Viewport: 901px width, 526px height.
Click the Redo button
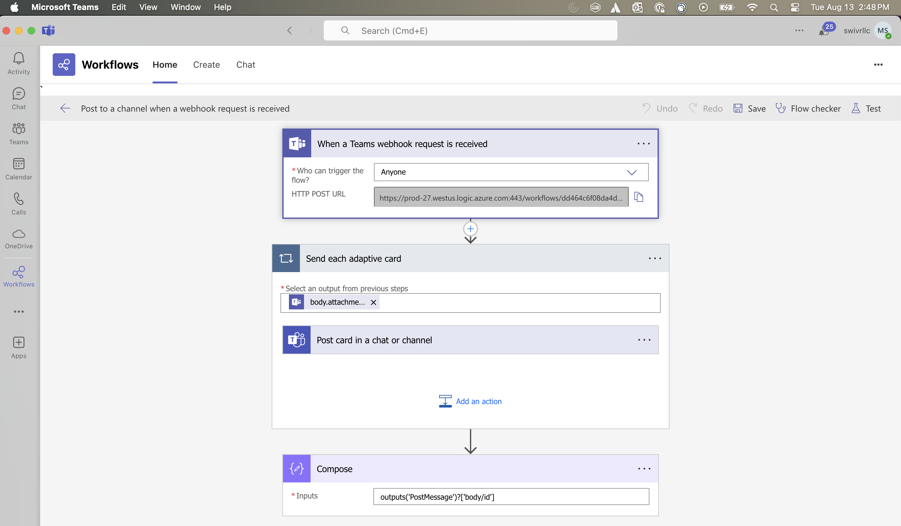pyautogui.click(x=706, y=108)
